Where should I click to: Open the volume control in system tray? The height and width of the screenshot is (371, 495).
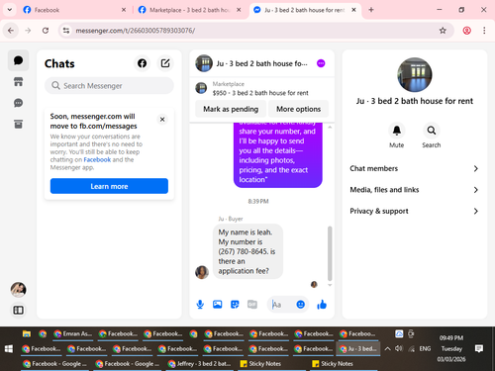pos(399,348)
